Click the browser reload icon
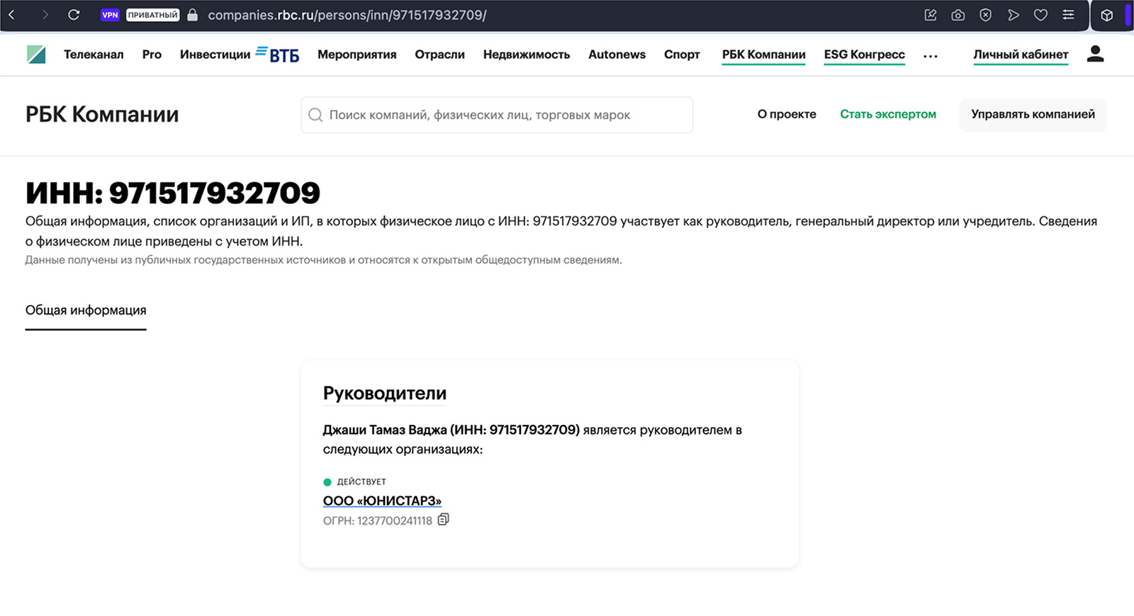1134x616 pixels. tap(74, 15)
